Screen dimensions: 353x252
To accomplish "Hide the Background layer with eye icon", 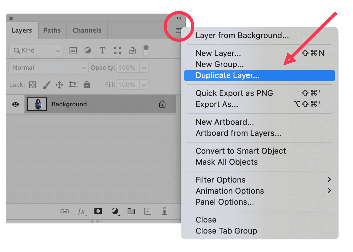I will click(15, 104).
